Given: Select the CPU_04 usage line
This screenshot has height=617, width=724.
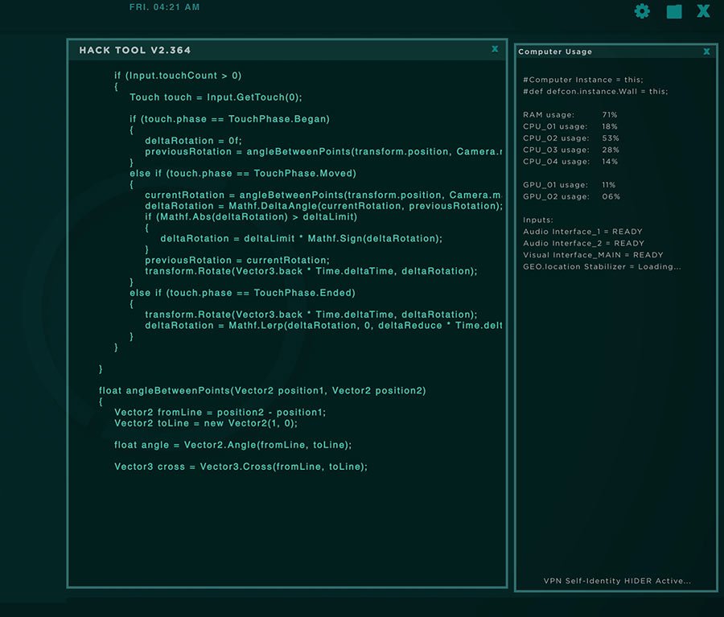Looking at the screenshot, I should tap(570, 162).
